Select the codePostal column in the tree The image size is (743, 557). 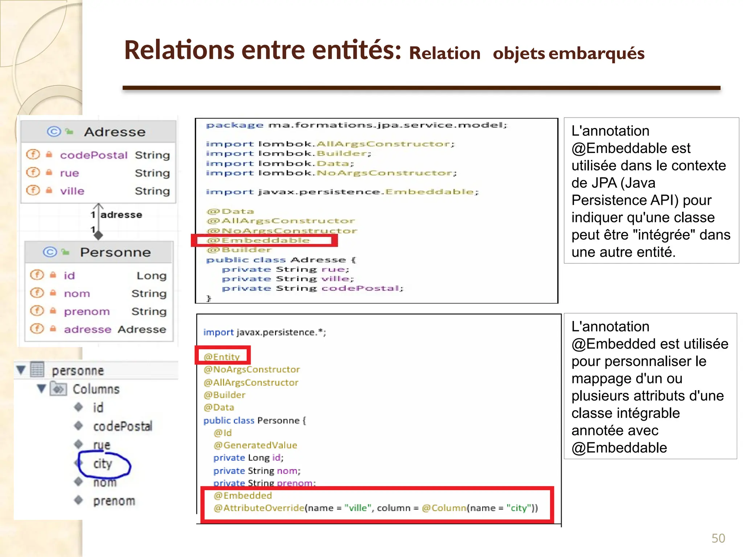(123, 426)
